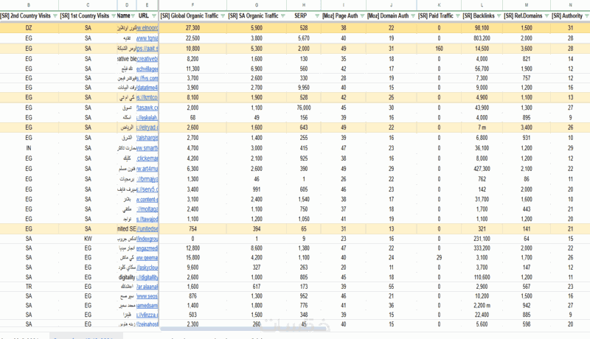Image resolution: width=590 pixels, height=339 pixels.
Task: Open the 2nd Country Visits filter arrow
Action: pos(55,15)
